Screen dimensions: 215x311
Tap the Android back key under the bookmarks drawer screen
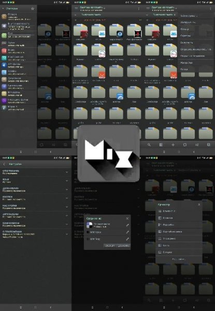[51, 152]
